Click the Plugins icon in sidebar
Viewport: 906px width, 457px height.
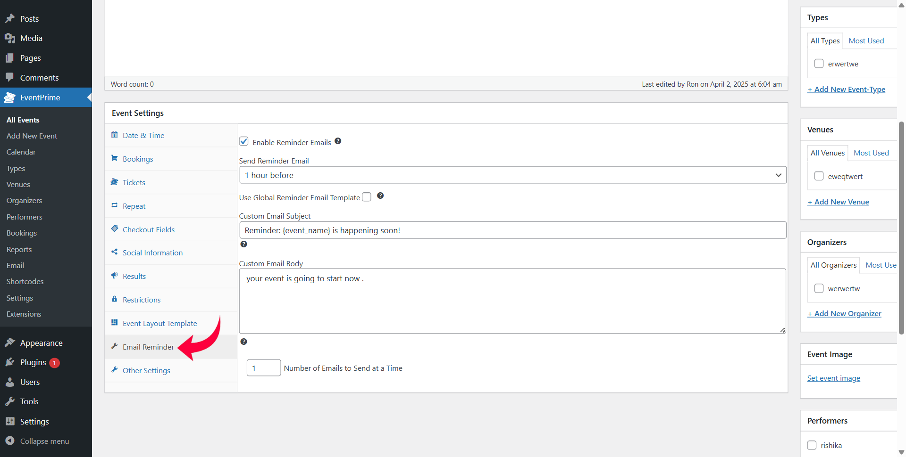pyautogui.click(x=10, y=362)
